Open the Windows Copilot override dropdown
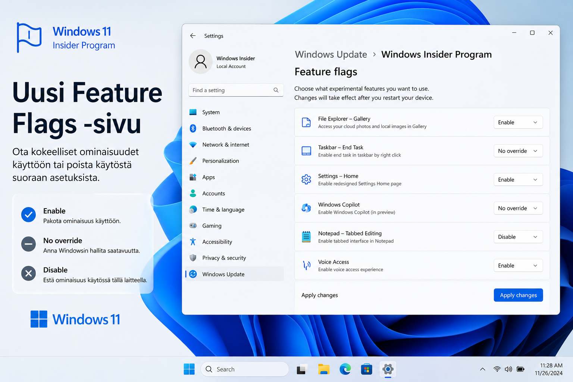This screenshot has width=573, height=382. coord(518,208)
